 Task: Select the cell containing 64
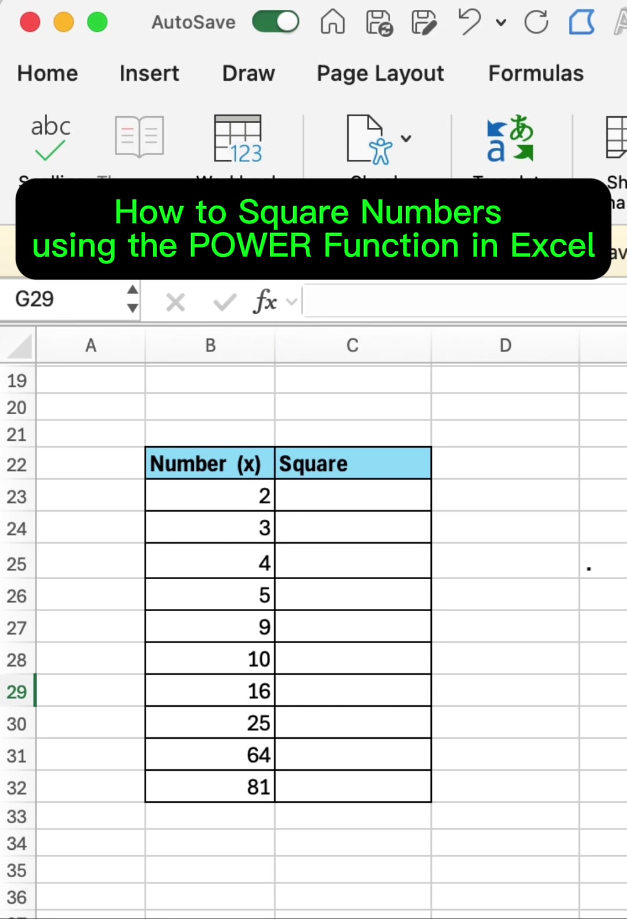(x=210, y=755)
